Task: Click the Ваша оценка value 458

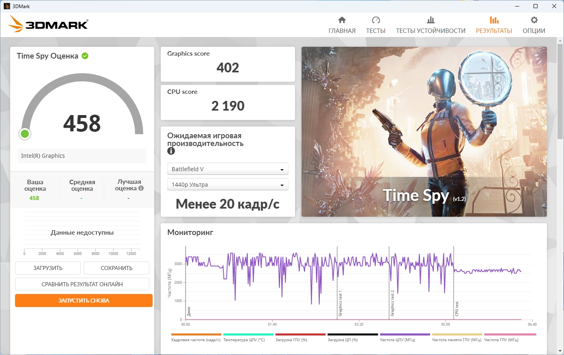Action: coord(34,198)
